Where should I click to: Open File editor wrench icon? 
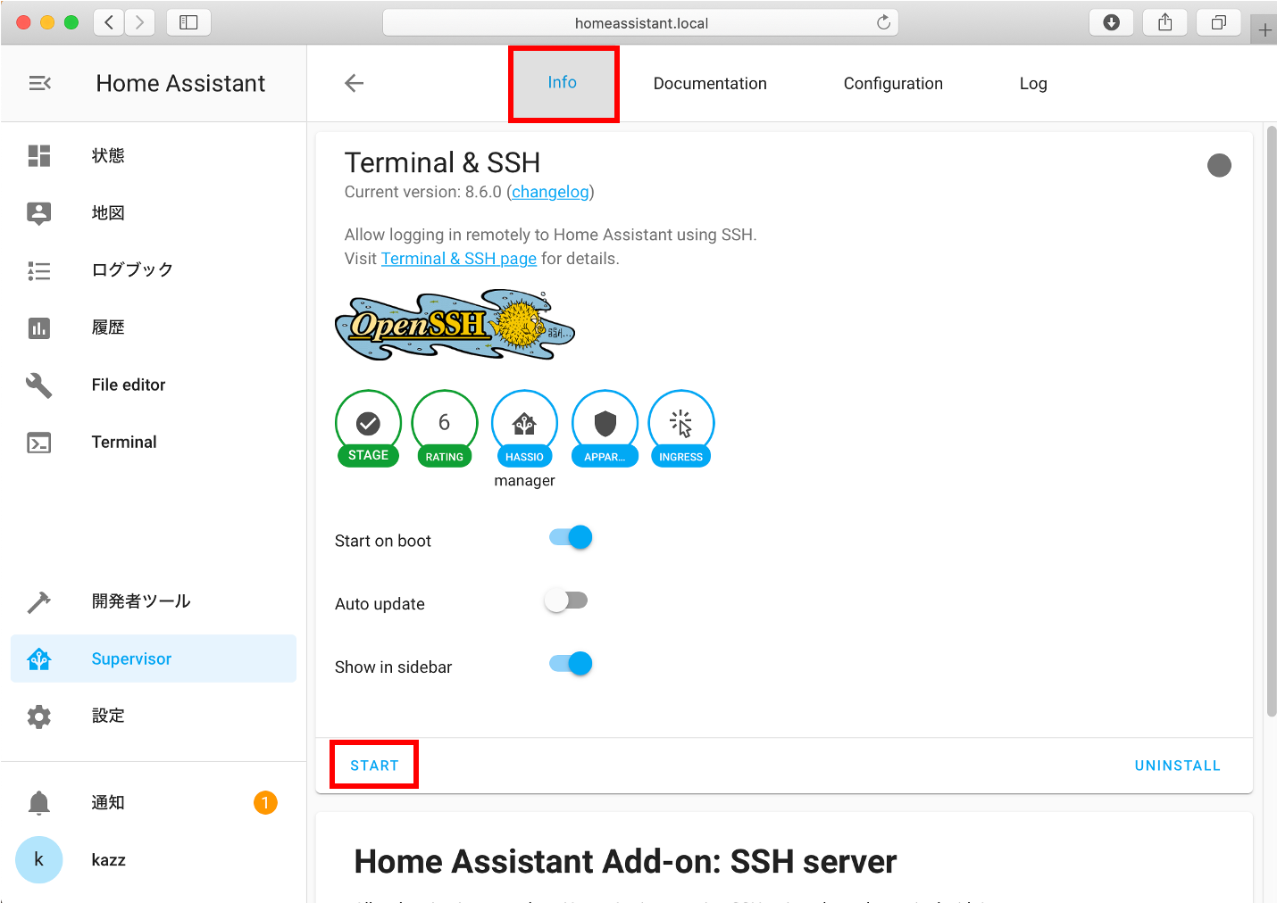tap(39, 385)
